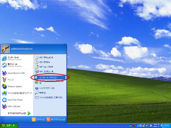This screenshot has width=171, height=128.
Task: Open the files and settings transfer wizard
Action: [17, 93]
